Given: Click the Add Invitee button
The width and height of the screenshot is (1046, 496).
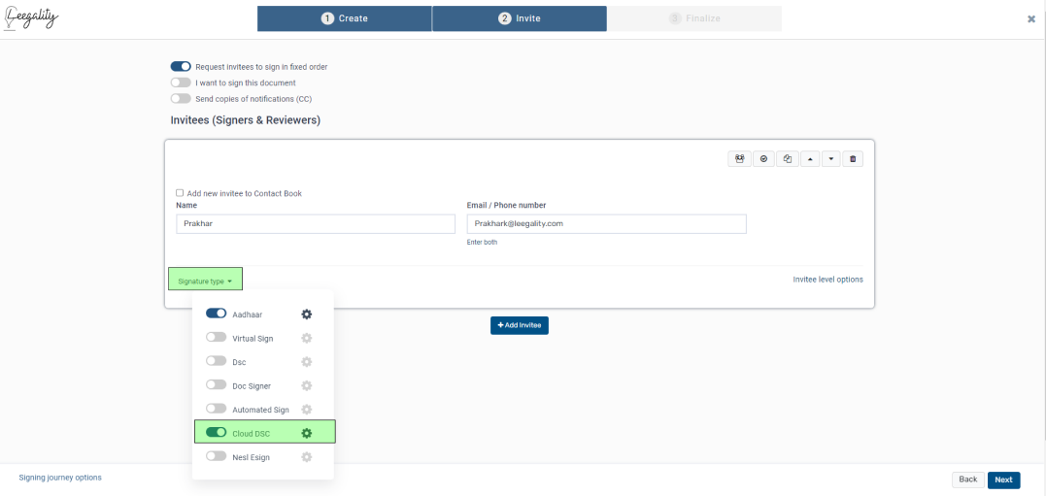Looking at the screenshot, I should coord(520,325).
